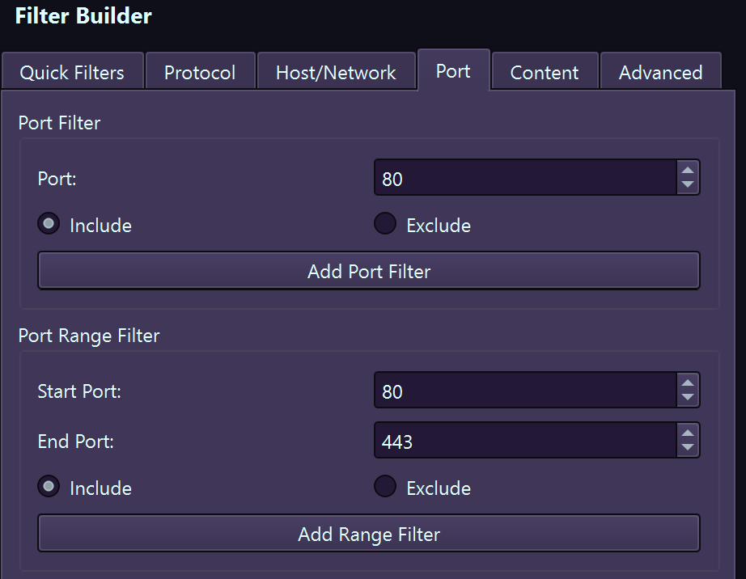Enable Include for the Port Range Filter
746x579 pixels.
pyautogui.click(x=48, y=487)
